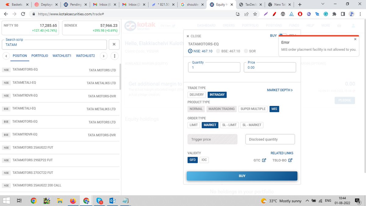Launch Firefox from the taskbar
This screenshot has width=366, height=206.
coord(73,201)
